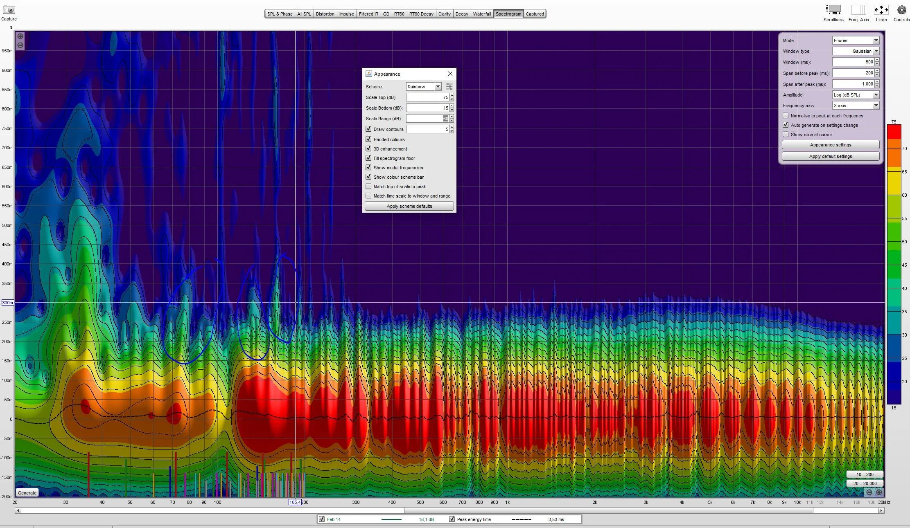
Task: Zoom in vertical axis magnifier plus
Action: pos(20,36)
